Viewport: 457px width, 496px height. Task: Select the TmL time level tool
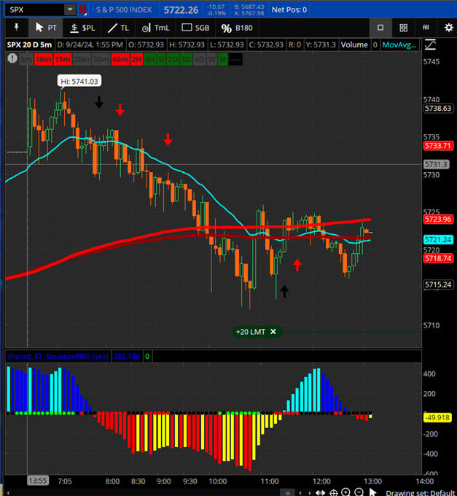click(155, 28)
